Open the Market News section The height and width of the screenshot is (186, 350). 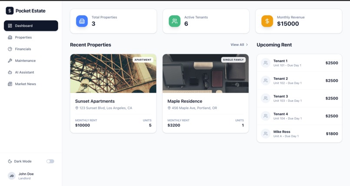tap(31, 84)
